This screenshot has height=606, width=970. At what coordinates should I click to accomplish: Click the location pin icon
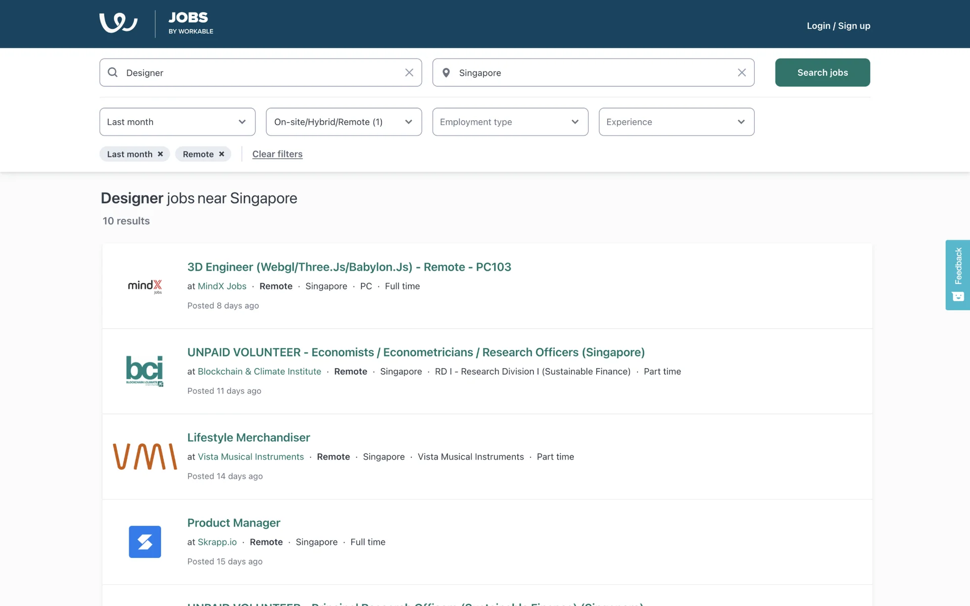(446, 73)
